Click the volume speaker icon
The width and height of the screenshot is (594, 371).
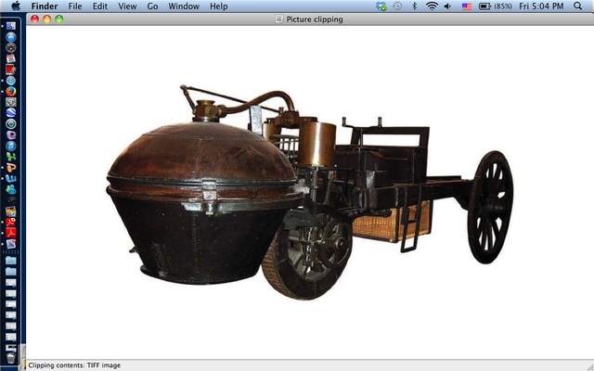[x=447, y=6]
